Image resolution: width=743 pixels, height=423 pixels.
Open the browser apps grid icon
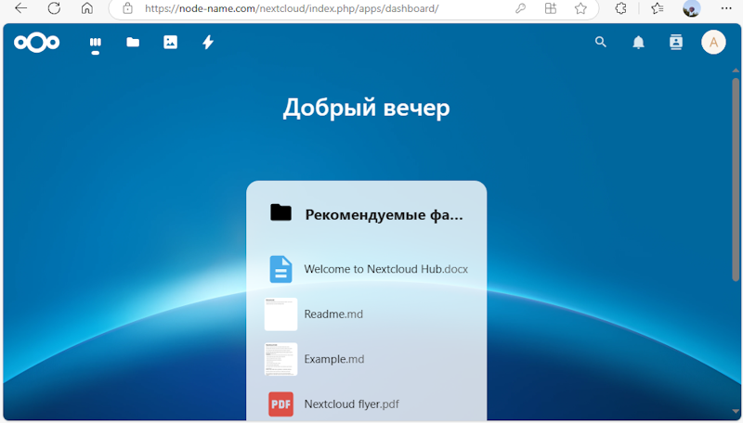coord(550,8)
